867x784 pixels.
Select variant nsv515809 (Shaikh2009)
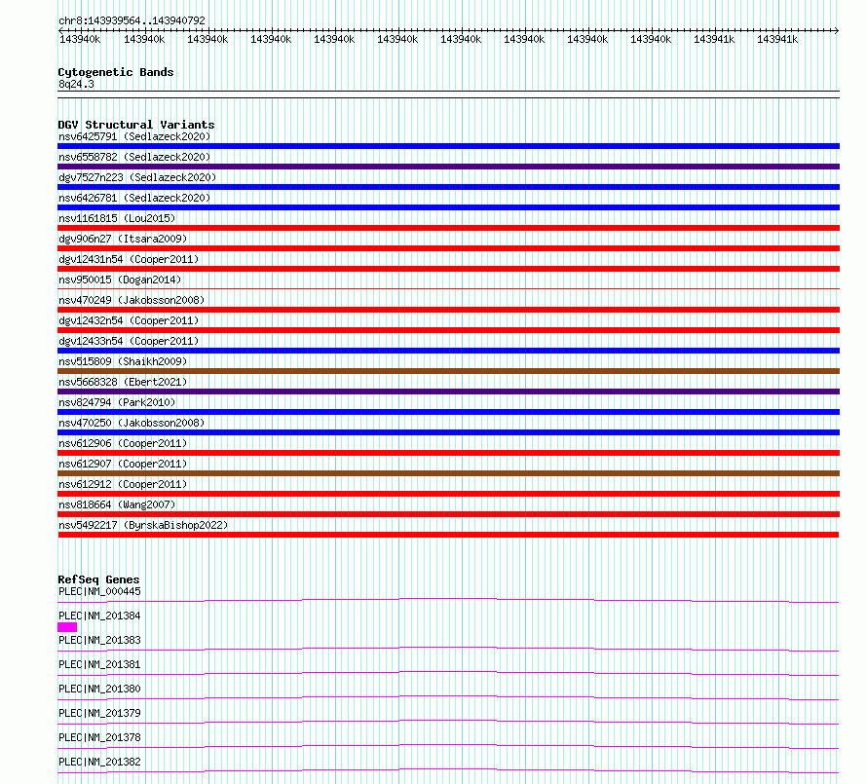pyautogui.click(x=123, y=361)
